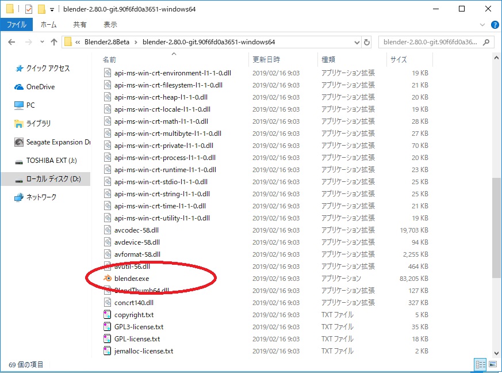Sort by 種類 column header
The image size is (502, 373).
click(x=328, y=60)
